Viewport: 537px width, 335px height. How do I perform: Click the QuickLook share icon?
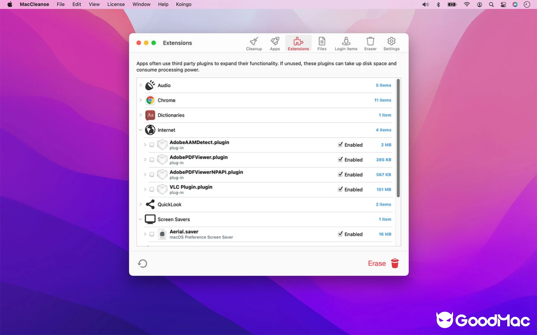tap(150, 204)
